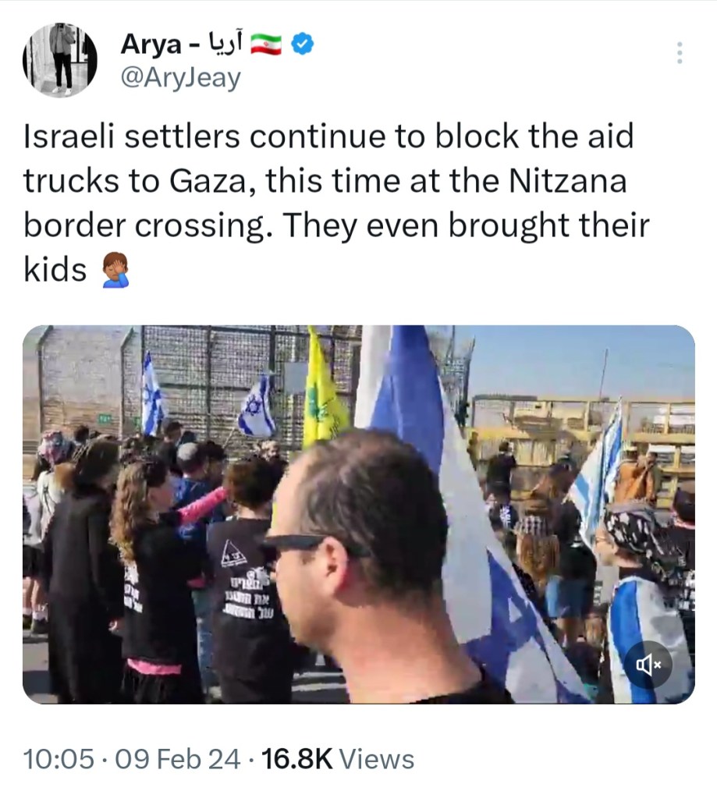Click the display name 'Arya'

pyautogui.click(x=151, y=44)
